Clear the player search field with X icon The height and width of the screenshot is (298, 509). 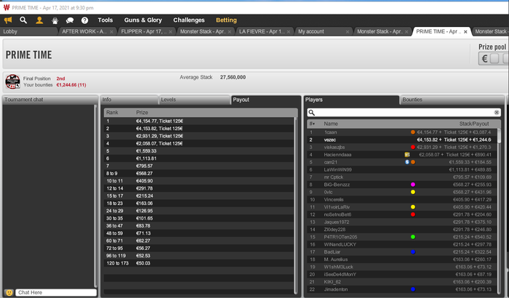pos(497,113)
